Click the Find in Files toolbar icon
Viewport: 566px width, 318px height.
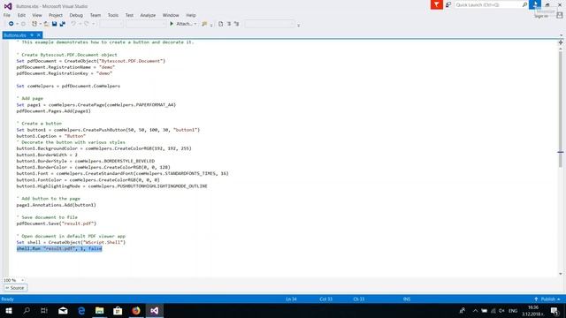pos(204,24)
